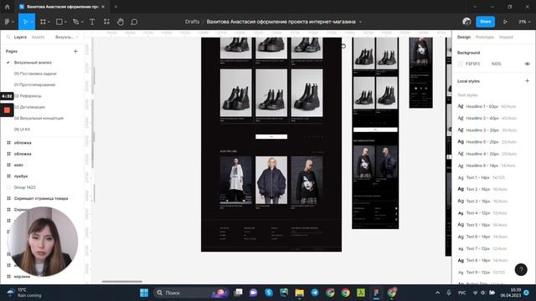
Task: Open the Drafts breadcrumb link
Action: (192, 22)
